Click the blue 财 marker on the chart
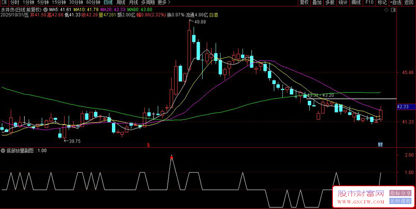The height and width of the screenshot is (209, 416). 380,144
